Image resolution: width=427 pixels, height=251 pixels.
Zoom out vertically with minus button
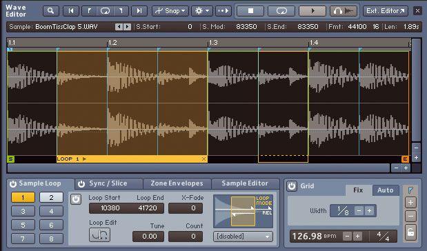coord(416,148)
